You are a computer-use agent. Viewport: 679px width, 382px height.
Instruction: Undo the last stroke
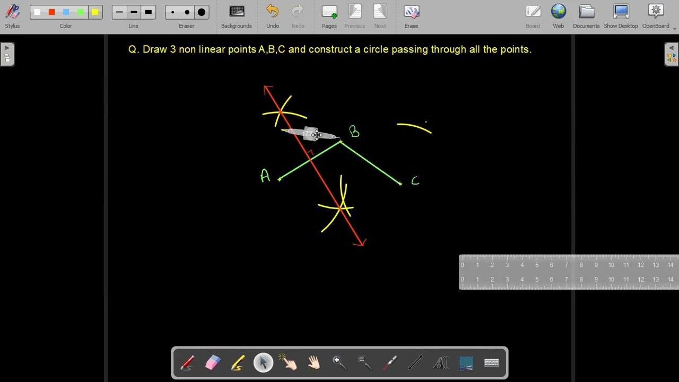tap(273, 16)
